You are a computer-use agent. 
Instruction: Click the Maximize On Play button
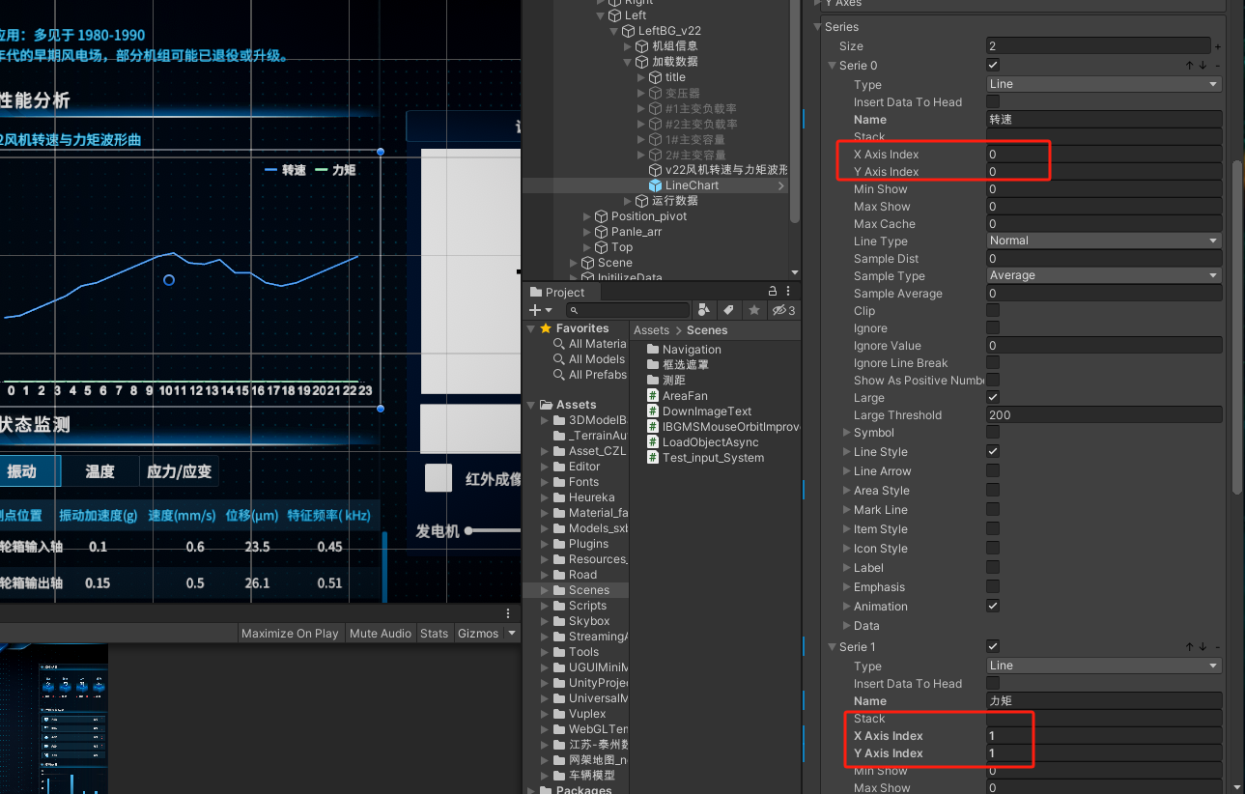coord(290,633)
